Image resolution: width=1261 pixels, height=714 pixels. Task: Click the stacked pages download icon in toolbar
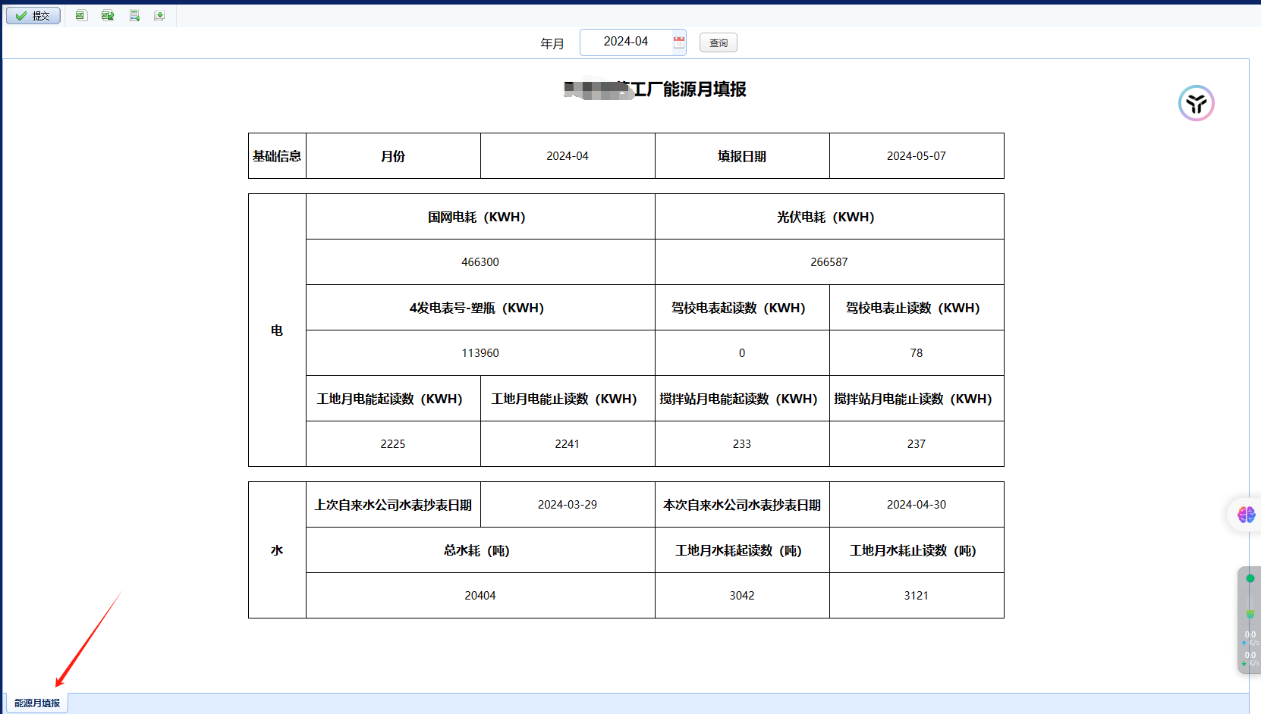[x=159, y=15]
